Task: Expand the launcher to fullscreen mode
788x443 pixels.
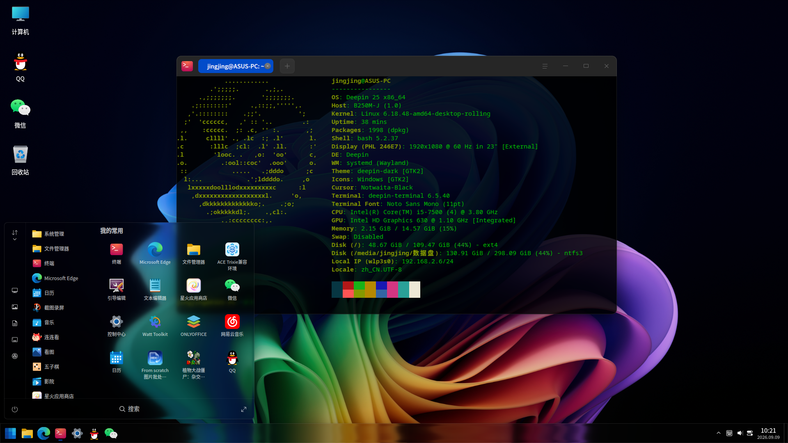Action: pos(244,409)
